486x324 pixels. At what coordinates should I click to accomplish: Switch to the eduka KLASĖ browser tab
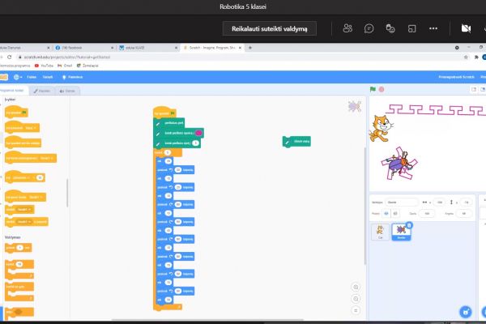147,48
